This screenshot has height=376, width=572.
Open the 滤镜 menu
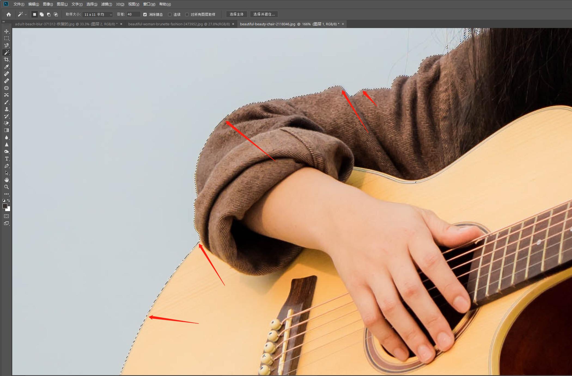pos(106,4)
